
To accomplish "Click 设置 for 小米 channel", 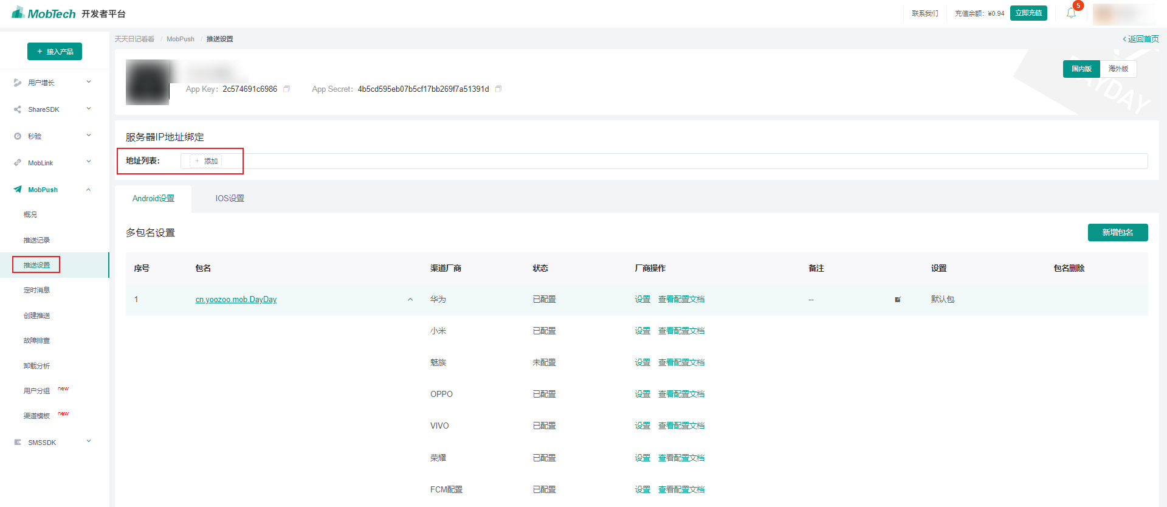I will 642,331.
